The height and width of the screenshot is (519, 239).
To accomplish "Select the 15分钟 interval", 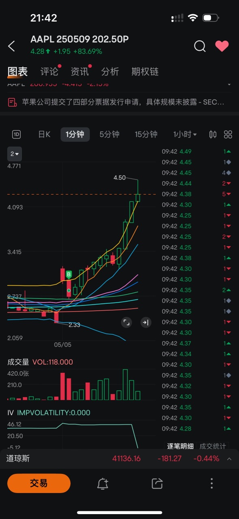I will point(146,134).
